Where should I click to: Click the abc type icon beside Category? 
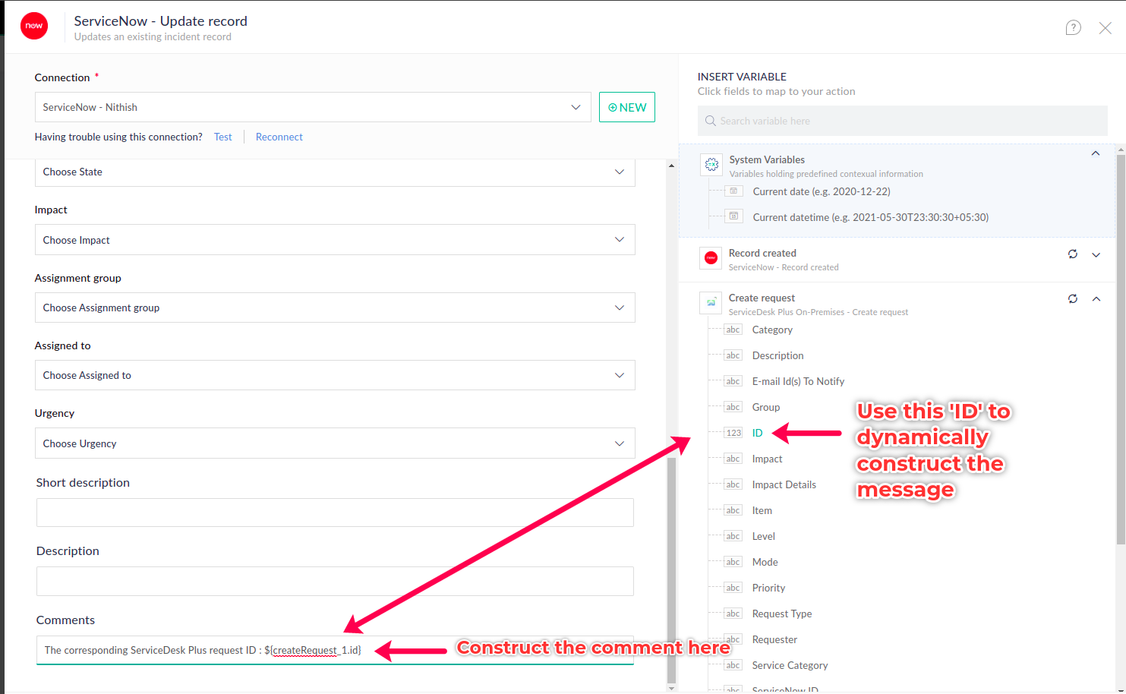tap(733, 330)
